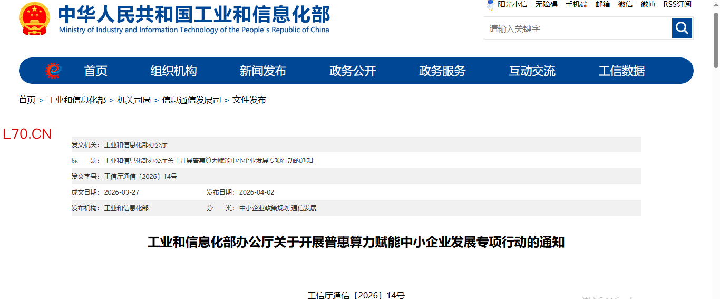Open the 组织机构 menu item

(x=174, y=71)
